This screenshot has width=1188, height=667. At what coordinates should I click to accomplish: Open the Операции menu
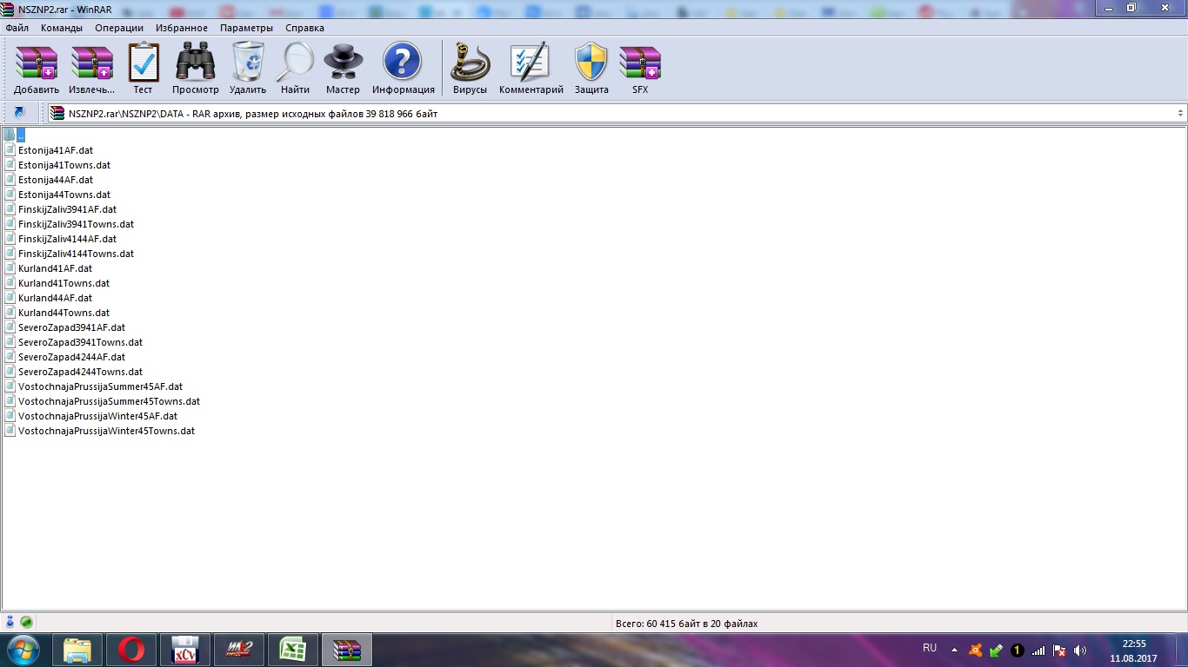(119, 28)
